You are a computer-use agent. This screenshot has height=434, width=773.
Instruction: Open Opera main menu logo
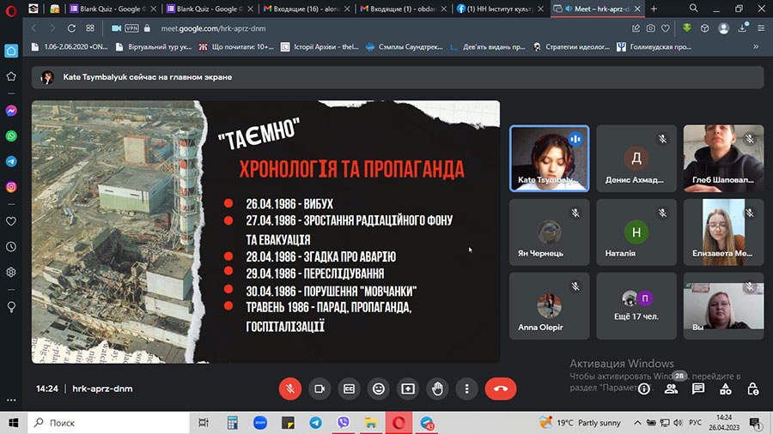(10, 10)
